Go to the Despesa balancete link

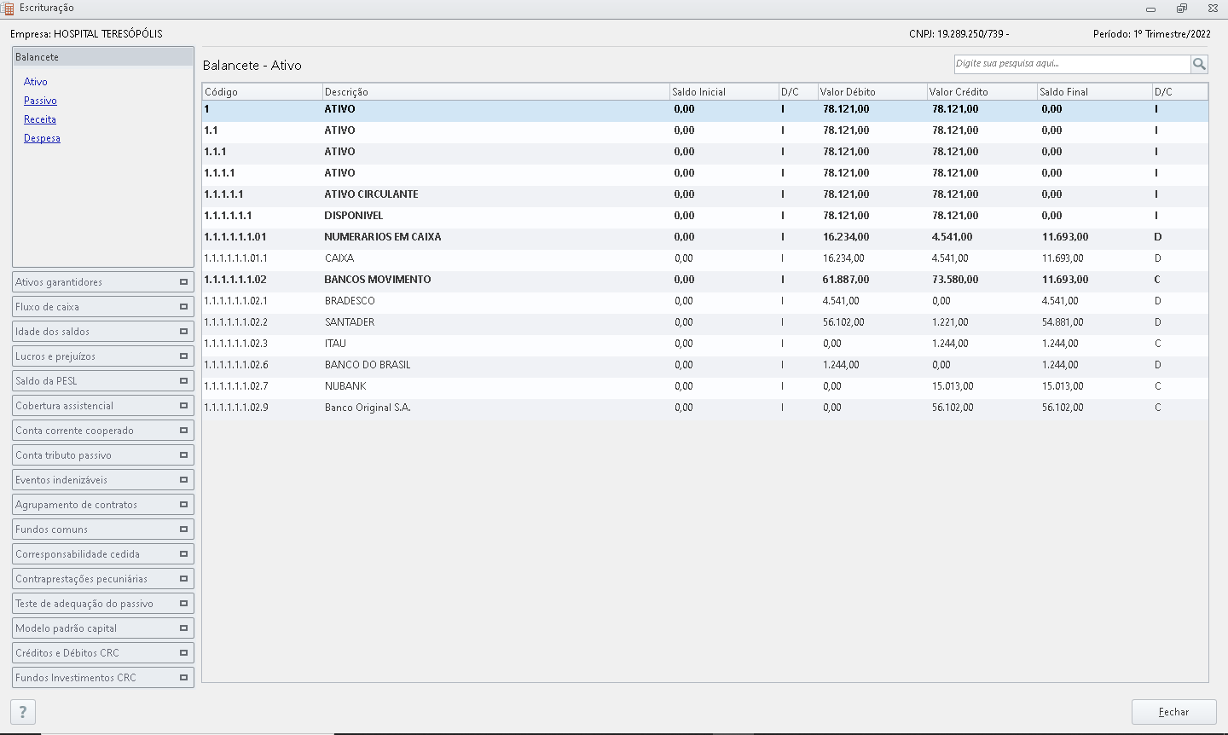(42, 138)
